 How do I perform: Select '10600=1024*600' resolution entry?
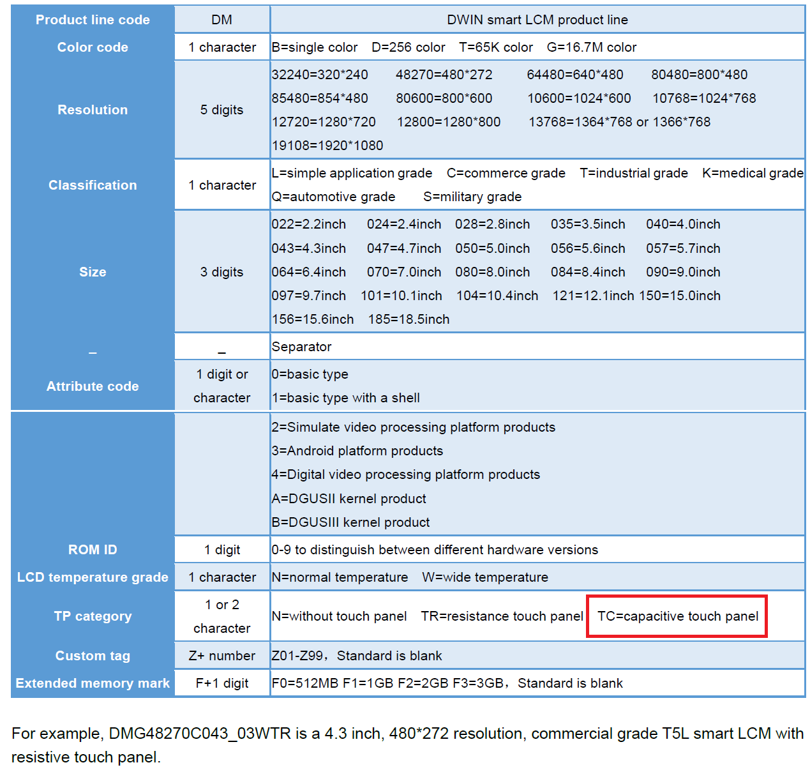[579, 98]
